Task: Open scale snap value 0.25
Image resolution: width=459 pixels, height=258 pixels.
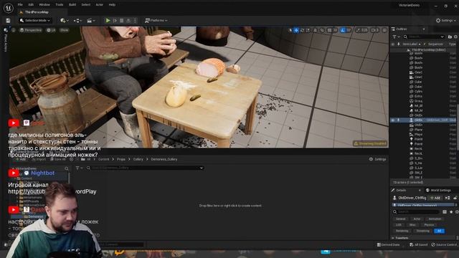Action: coord(361,30)
